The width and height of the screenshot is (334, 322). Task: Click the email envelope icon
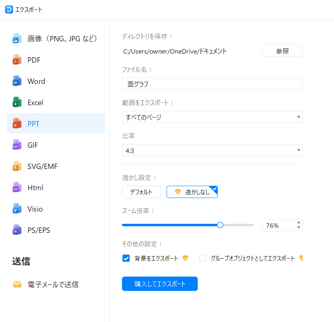pos(17,284)
